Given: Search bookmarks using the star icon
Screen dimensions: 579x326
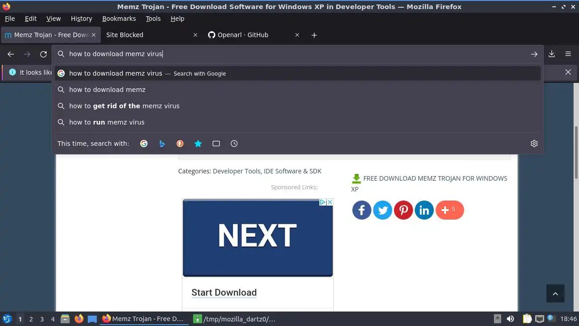Looking at the screenshot, I should click(198, 144).
